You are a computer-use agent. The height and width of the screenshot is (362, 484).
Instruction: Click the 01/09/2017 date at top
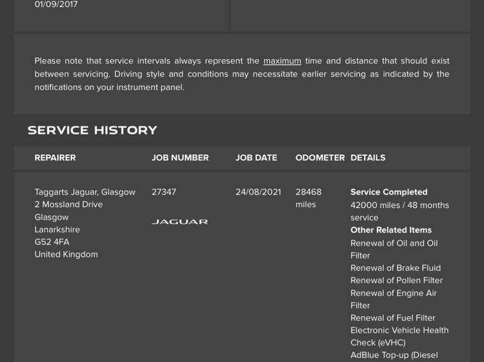click(56, 5)
